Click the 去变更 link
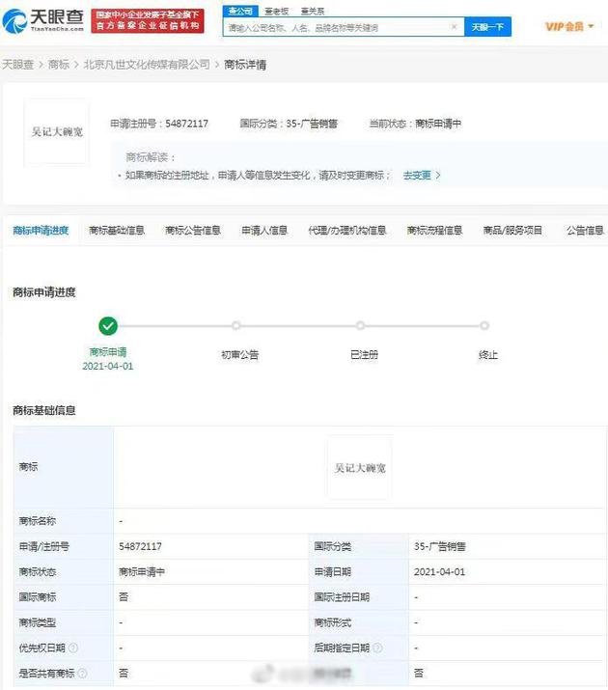This screenshot has height=690, width=608. tap(417, 175)
